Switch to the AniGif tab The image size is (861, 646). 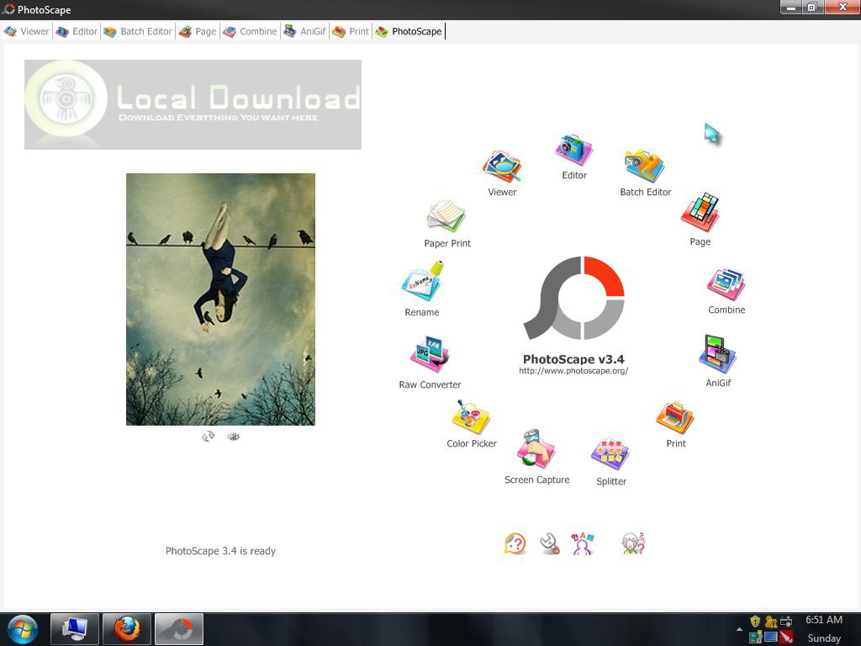click(304, 31)
